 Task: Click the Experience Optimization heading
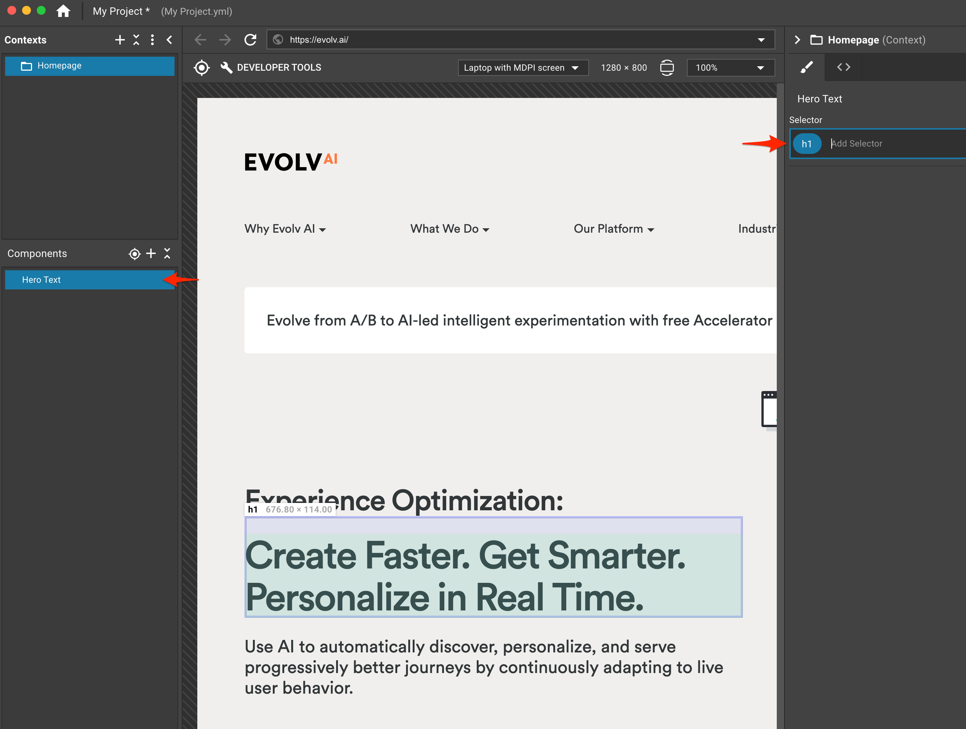coord(404,501)
